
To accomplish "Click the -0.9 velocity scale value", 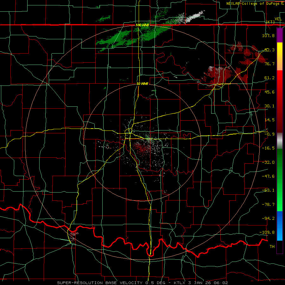I will click(x=269, y=134).
